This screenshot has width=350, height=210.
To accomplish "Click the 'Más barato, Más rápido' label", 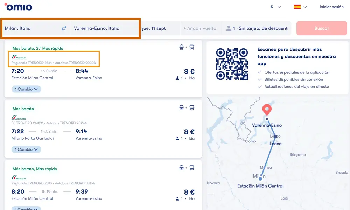I will click(x=35, y=169).
